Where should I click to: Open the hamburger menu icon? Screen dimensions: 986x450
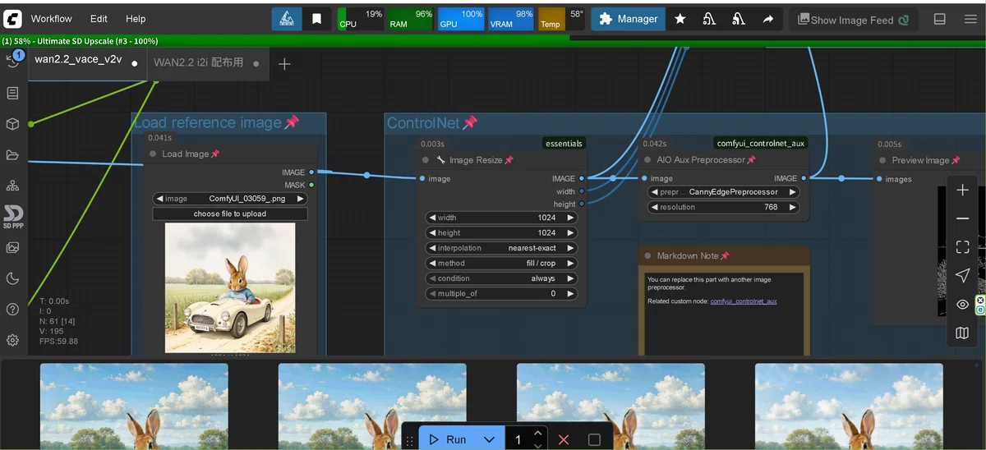click(970, 19)
